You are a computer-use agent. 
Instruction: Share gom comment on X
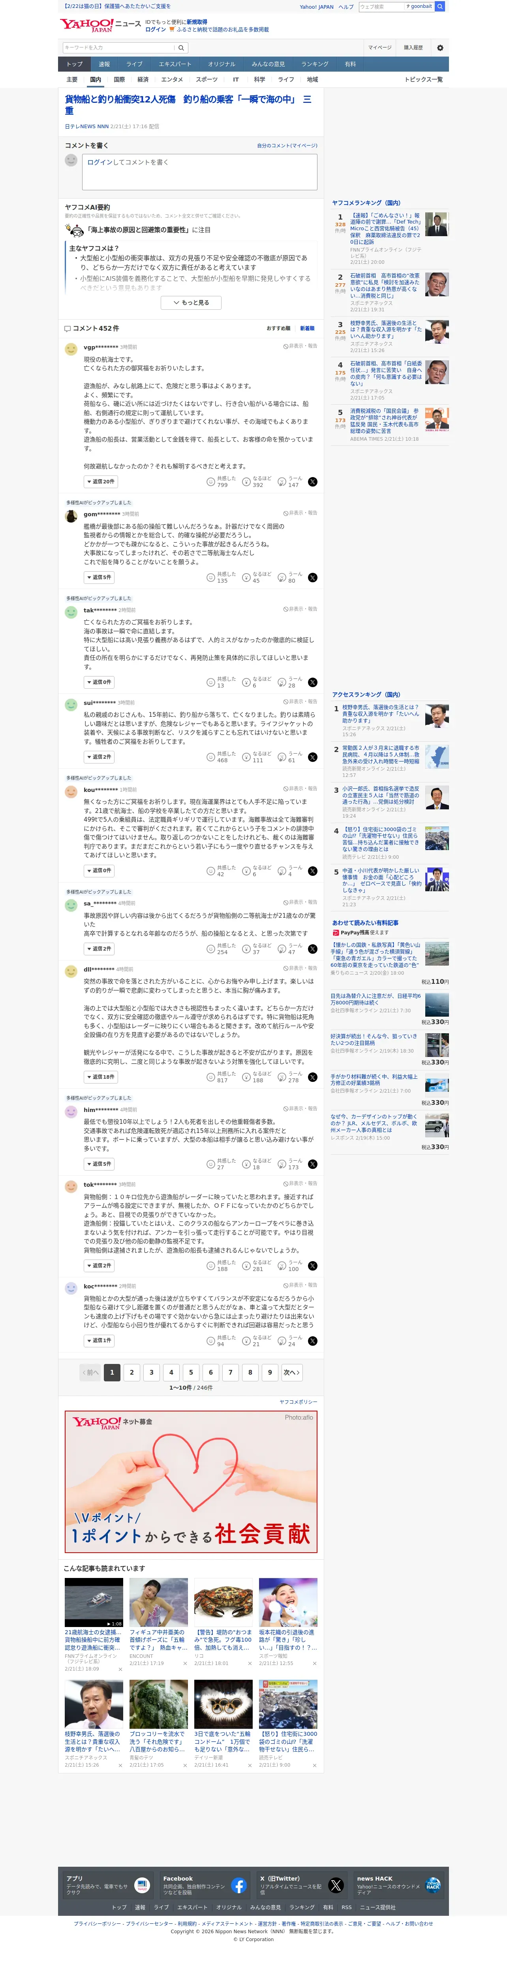click(312, 578)
